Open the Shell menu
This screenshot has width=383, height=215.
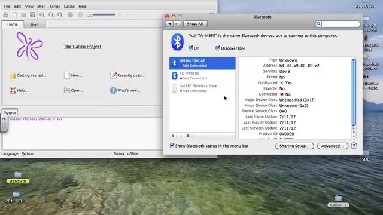tap(41, 7)
